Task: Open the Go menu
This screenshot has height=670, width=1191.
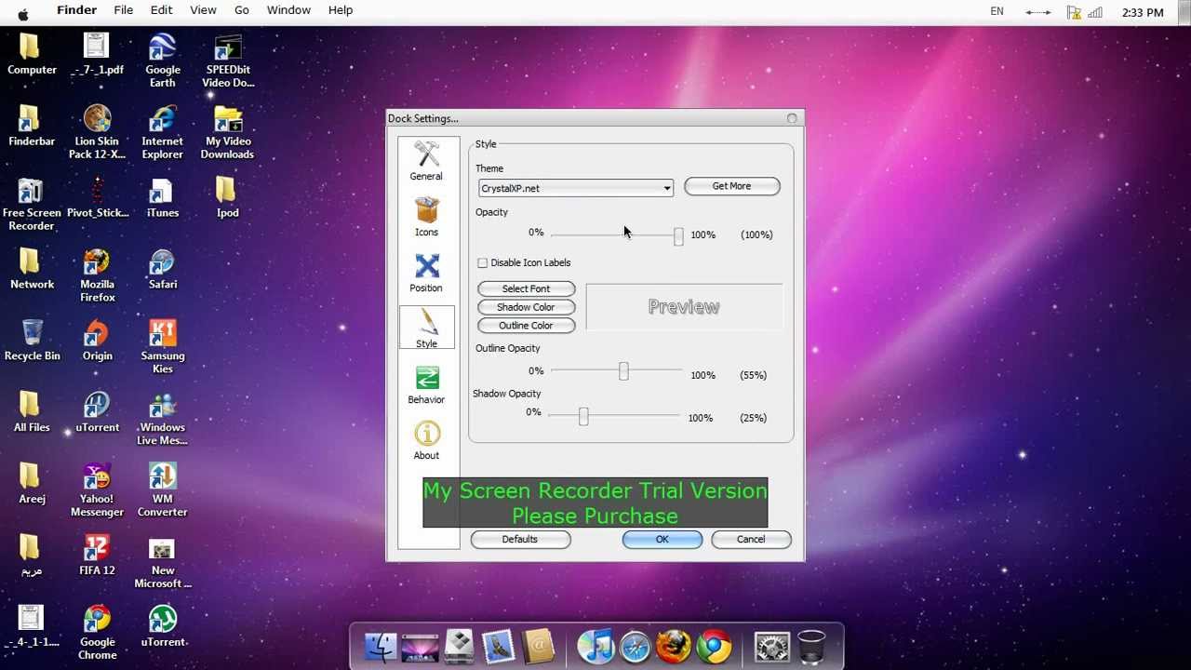Action: point(242,10)
